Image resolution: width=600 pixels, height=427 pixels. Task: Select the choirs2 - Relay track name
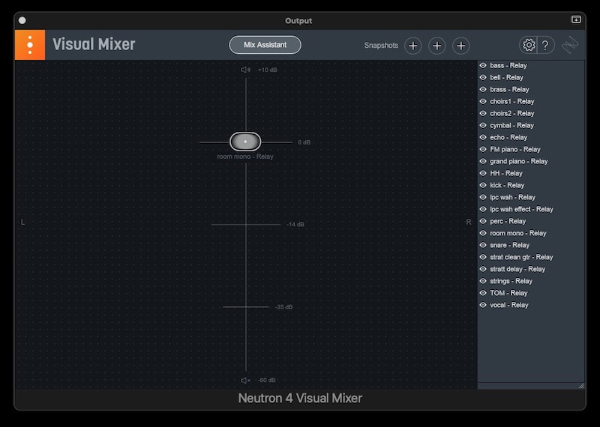point(512,113)
